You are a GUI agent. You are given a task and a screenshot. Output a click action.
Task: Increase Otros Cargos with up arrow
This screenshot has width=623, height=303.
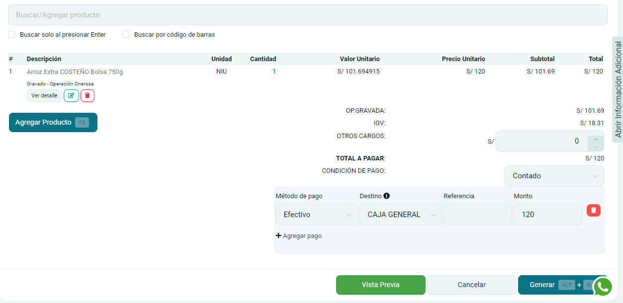(x=596, y=139)
